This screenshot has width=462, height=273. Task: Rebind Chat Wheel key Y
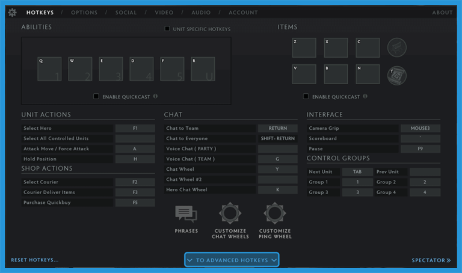click(277, 169)
